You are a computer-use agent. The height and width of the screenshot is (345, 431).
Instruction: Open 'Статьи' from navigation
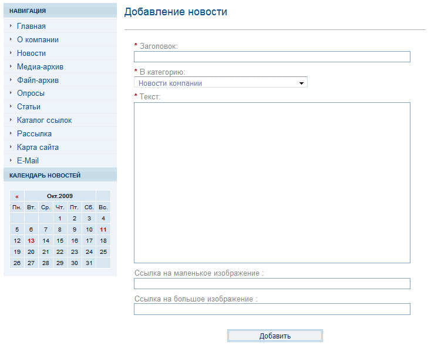(29, 106)
